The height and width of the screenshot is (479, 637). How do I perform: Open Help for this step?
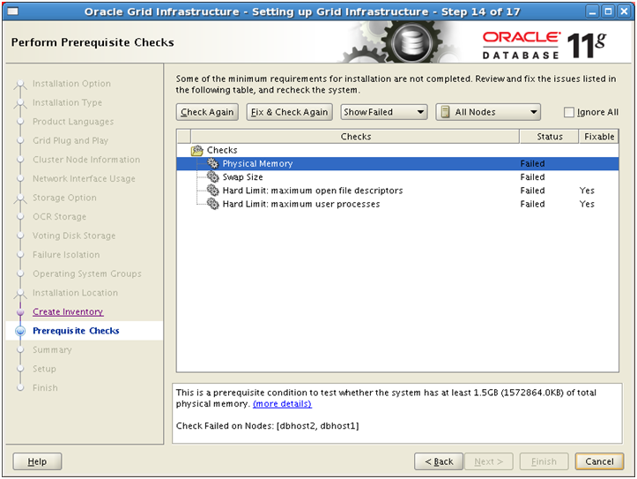pos(37,461)
